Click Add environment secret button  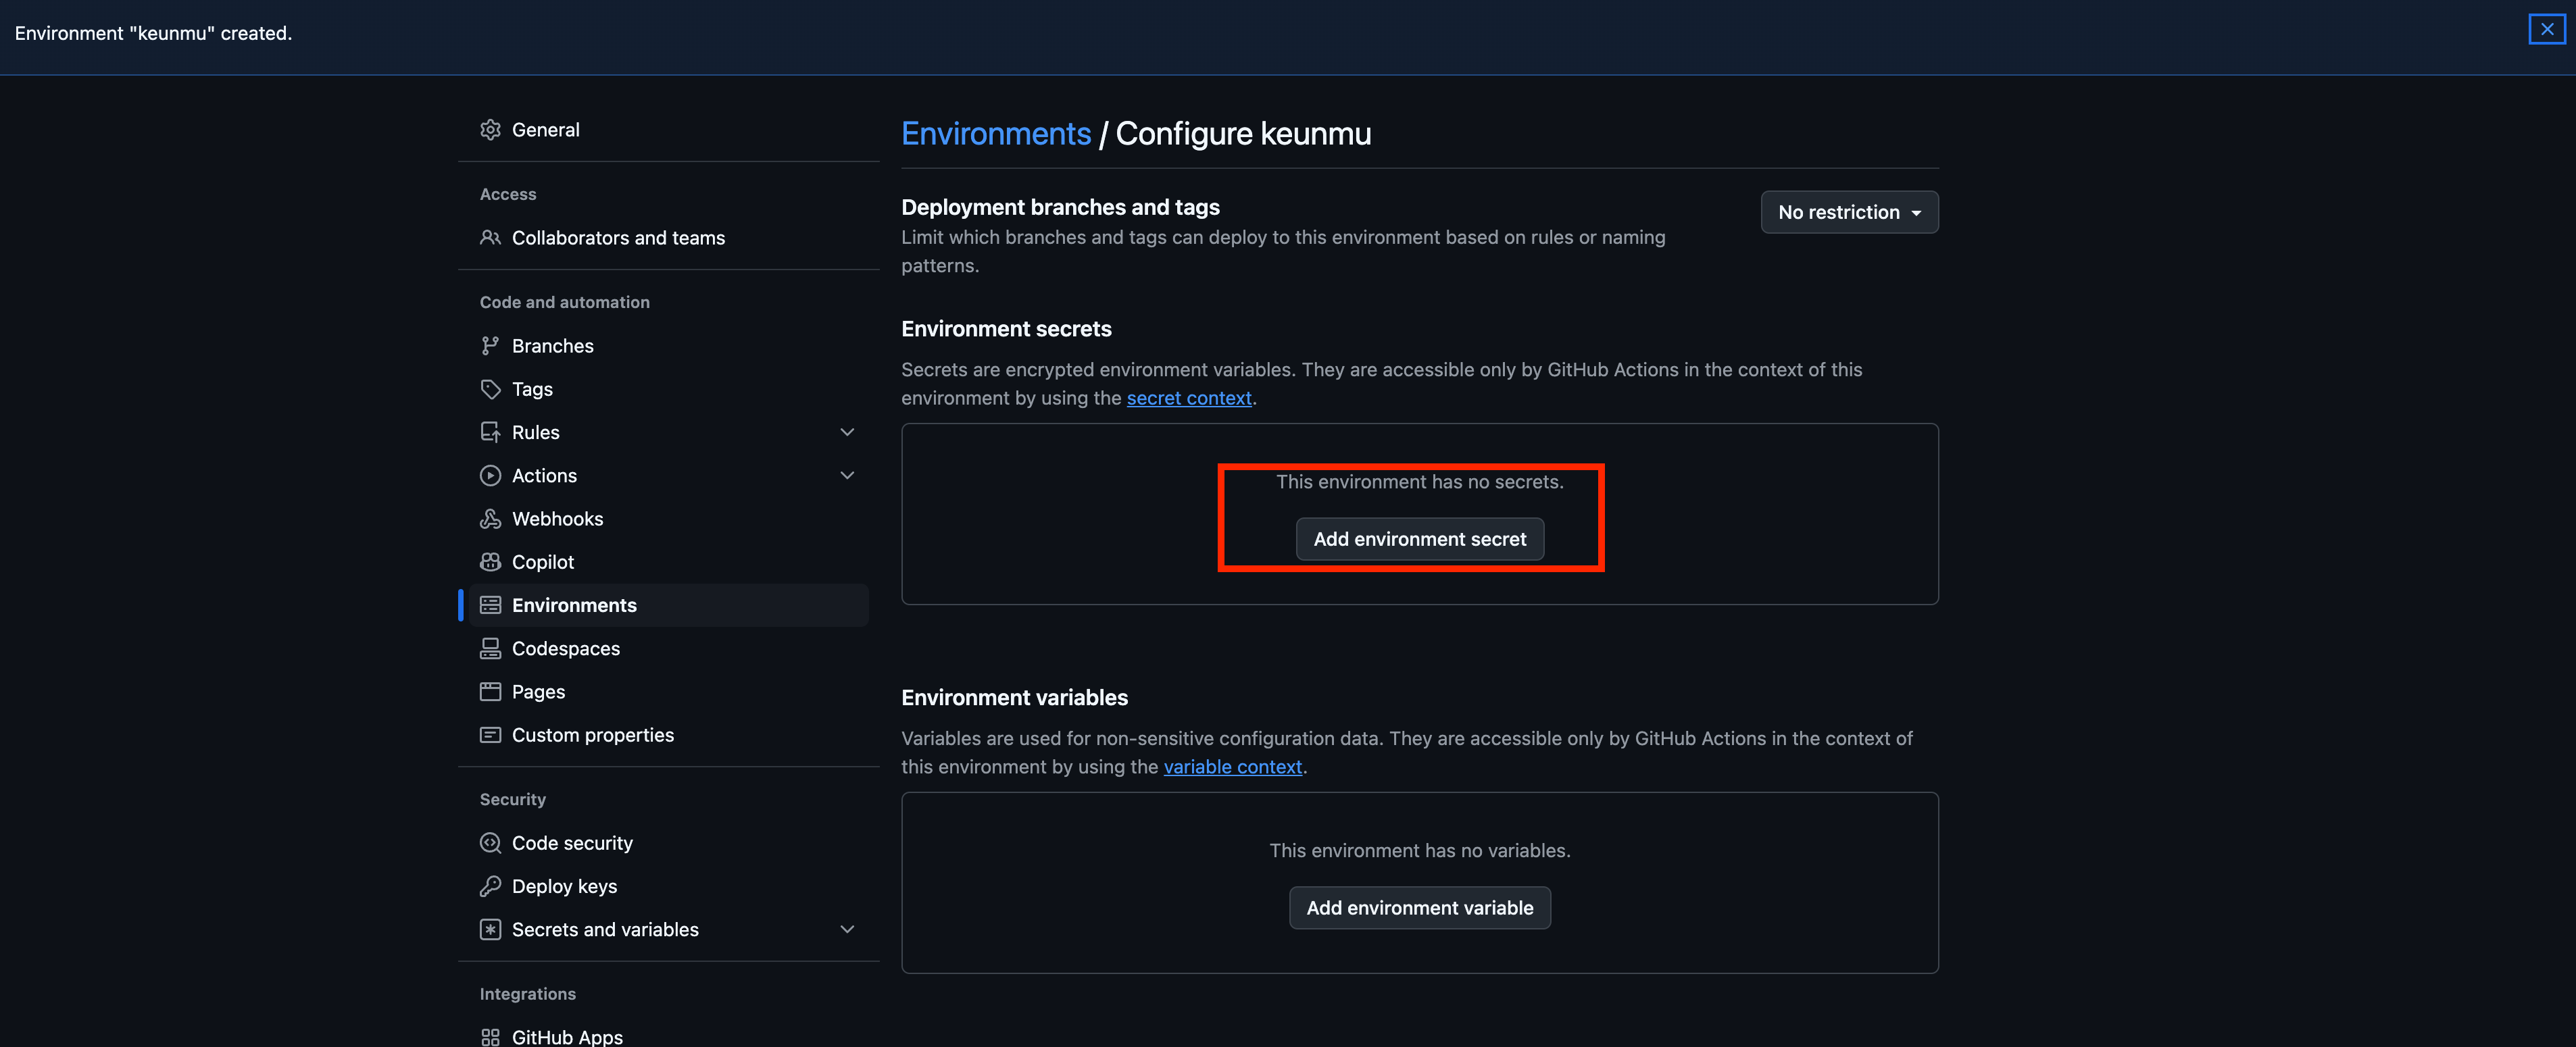click(1419, 539)
